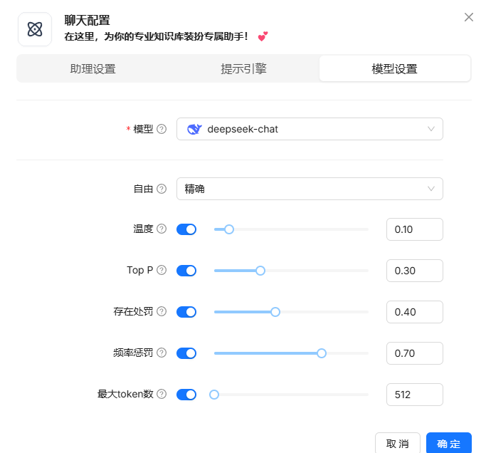This screenshot has width=486, height=453.
Task: Click the help icon next to 存在处罚
Action: click(x=162, y=312)
